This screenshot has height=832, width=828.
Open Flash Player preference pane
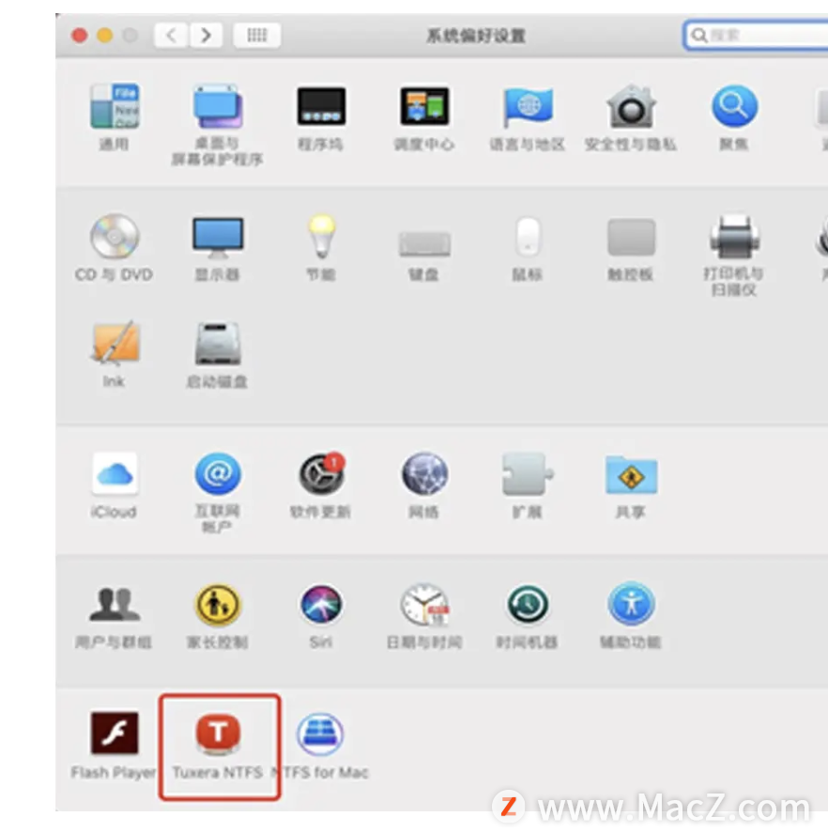(x=114, y=733)
